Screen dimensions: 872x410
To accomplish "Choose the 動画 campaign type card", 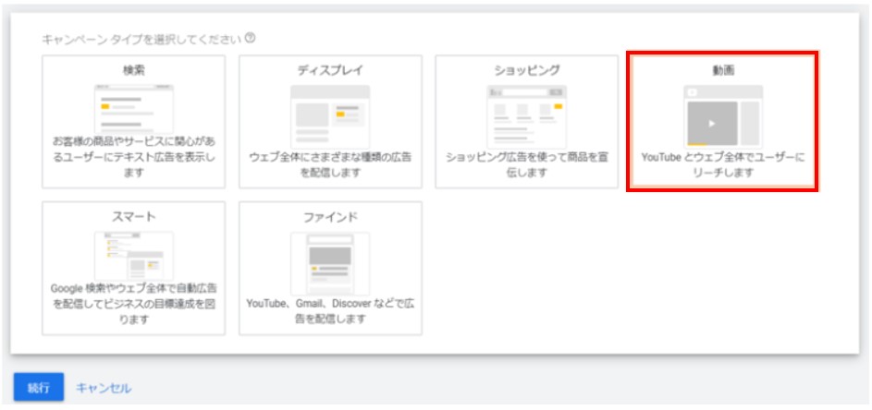I will (x=722, y=122).
